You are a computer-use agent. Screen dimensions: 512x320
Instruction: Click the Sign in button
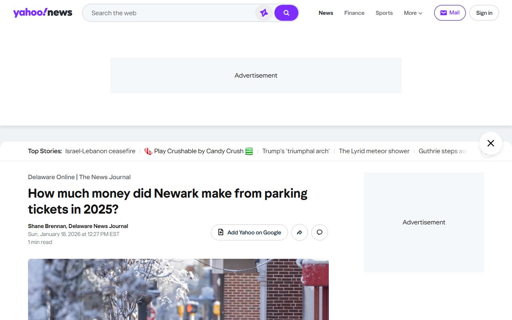484,13
